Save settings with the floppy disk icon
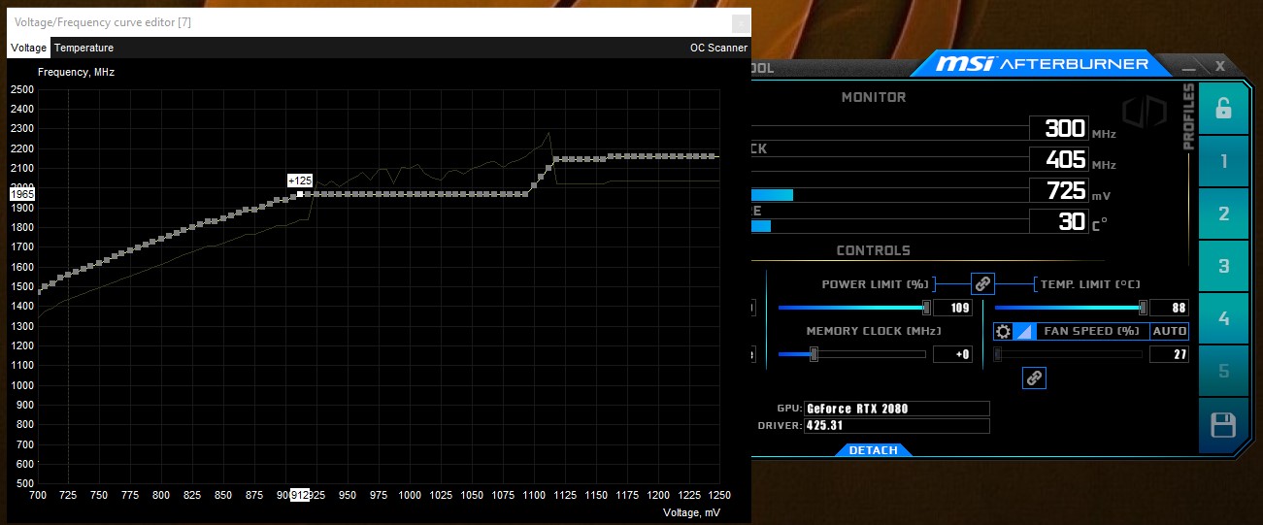The height and width of the screenshot is (525, 1263). pyautogui.click(x=1223, y=425)
